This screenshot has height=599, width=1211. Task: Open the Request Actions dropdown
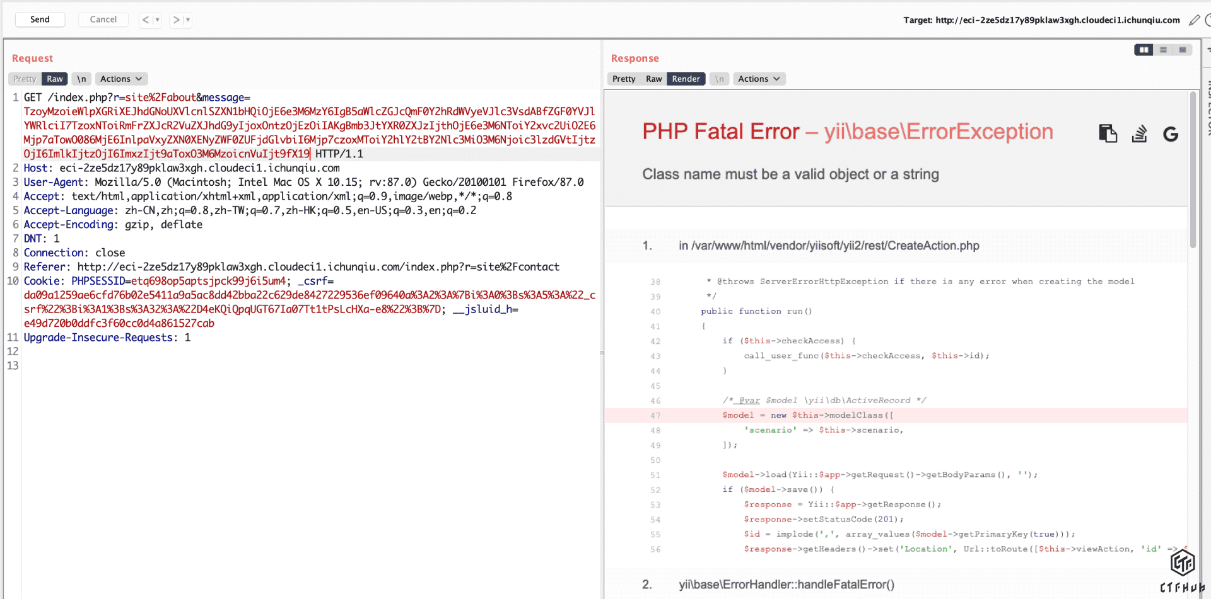coord(121,79)
